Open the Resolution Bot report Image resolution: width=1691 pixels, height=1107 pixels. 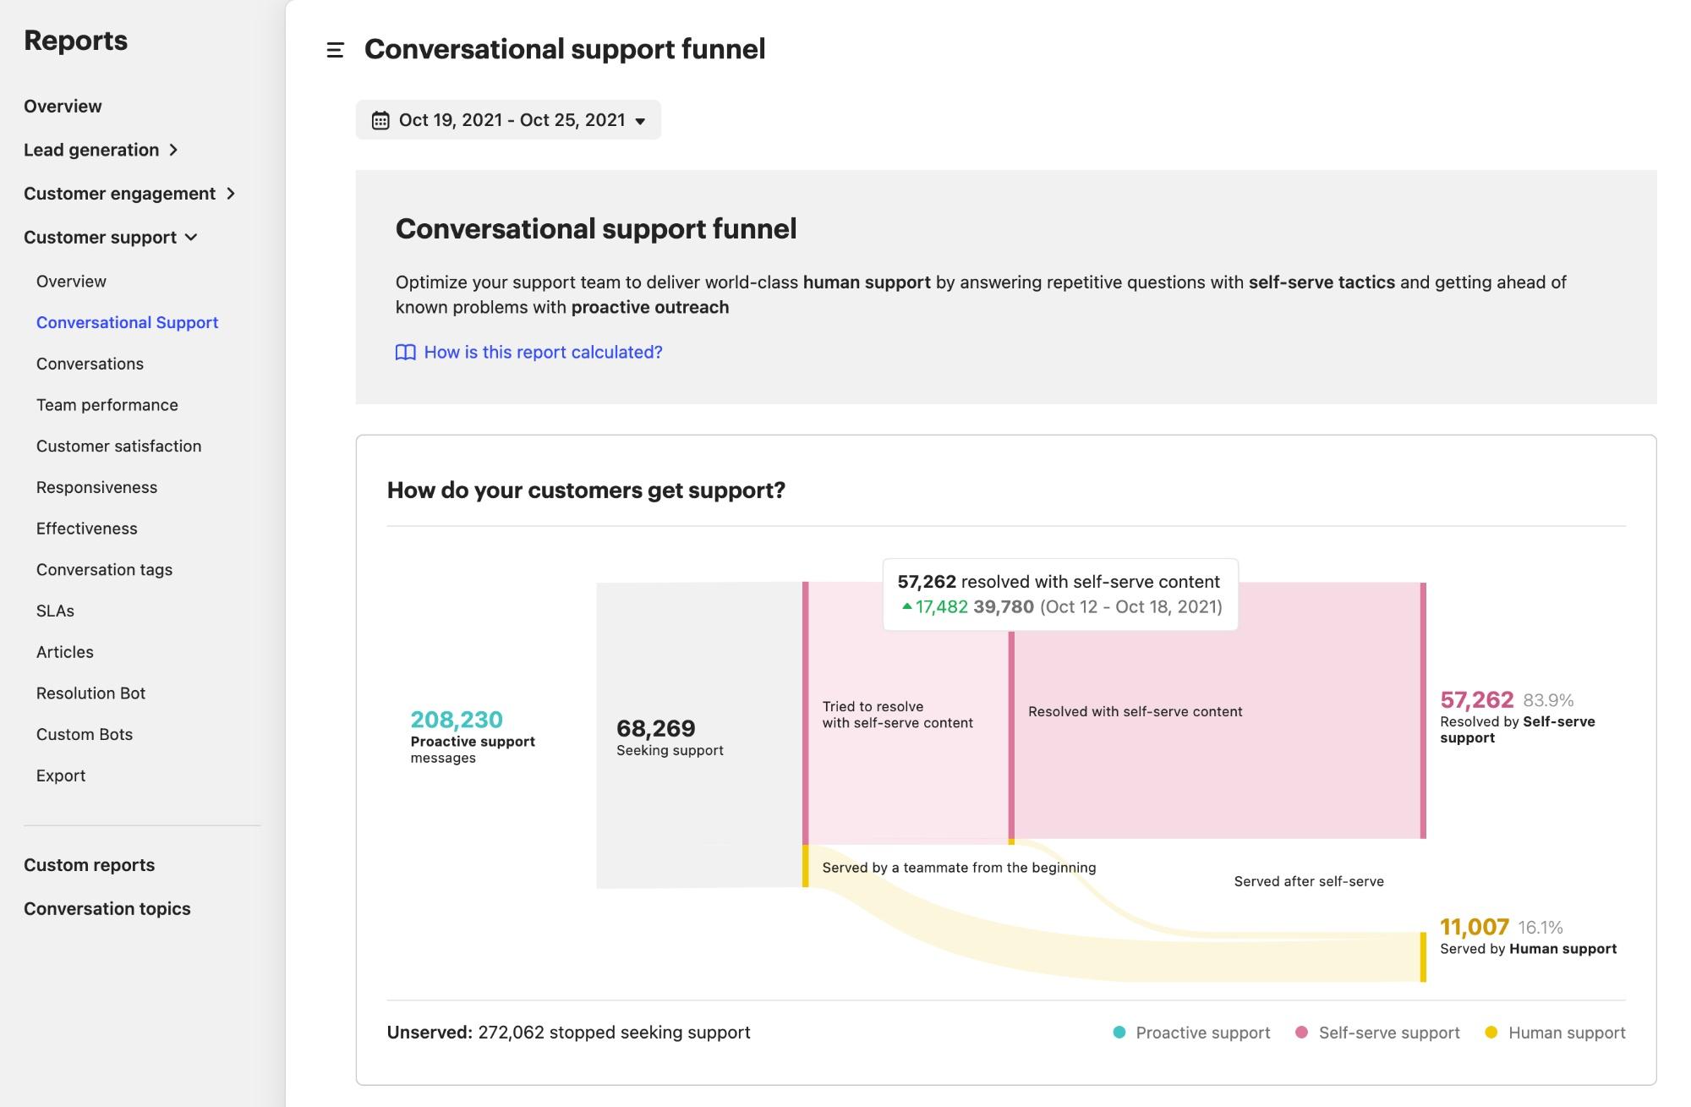(90, 693)
